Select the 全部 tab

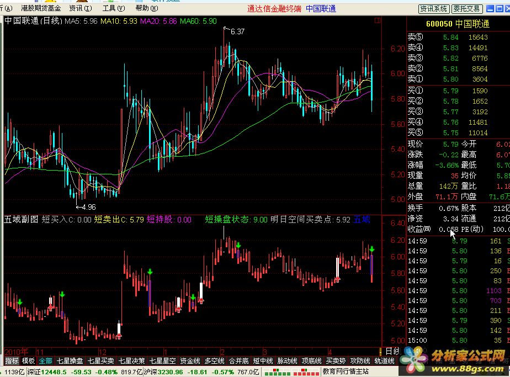[45, 361]
